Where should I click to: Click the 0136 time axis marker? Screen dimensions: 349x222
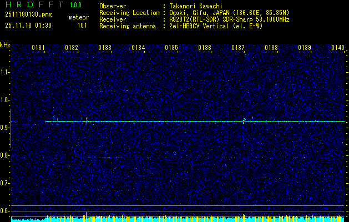click(205, 48)
